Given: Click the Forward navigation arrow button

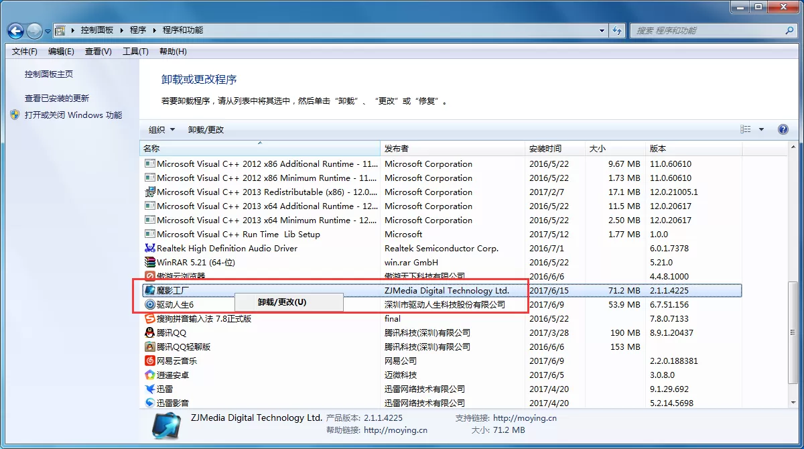Looking at the screenshot, I should point(35,31).
